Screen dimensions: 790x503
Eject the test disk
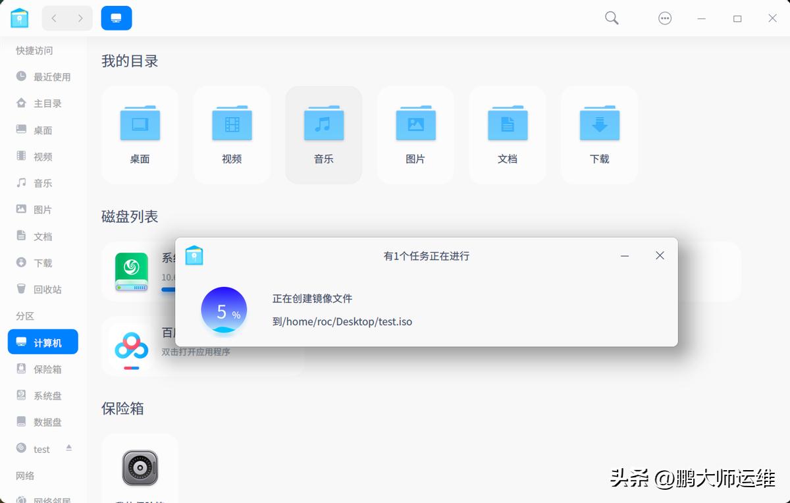click(69, 448)
